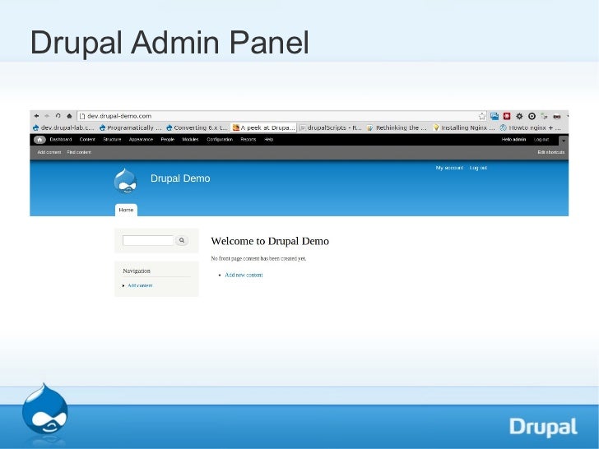Open the Installing Nginx bookmark
The width and height of the screenshot is (599, 449).
point(464,127)
